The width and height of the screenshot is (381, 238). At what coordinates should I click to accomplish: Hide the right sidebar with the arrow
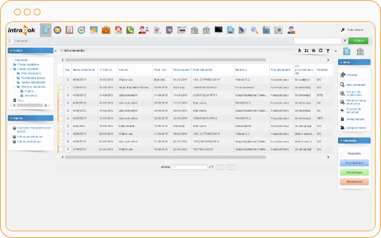click(336, 51)
